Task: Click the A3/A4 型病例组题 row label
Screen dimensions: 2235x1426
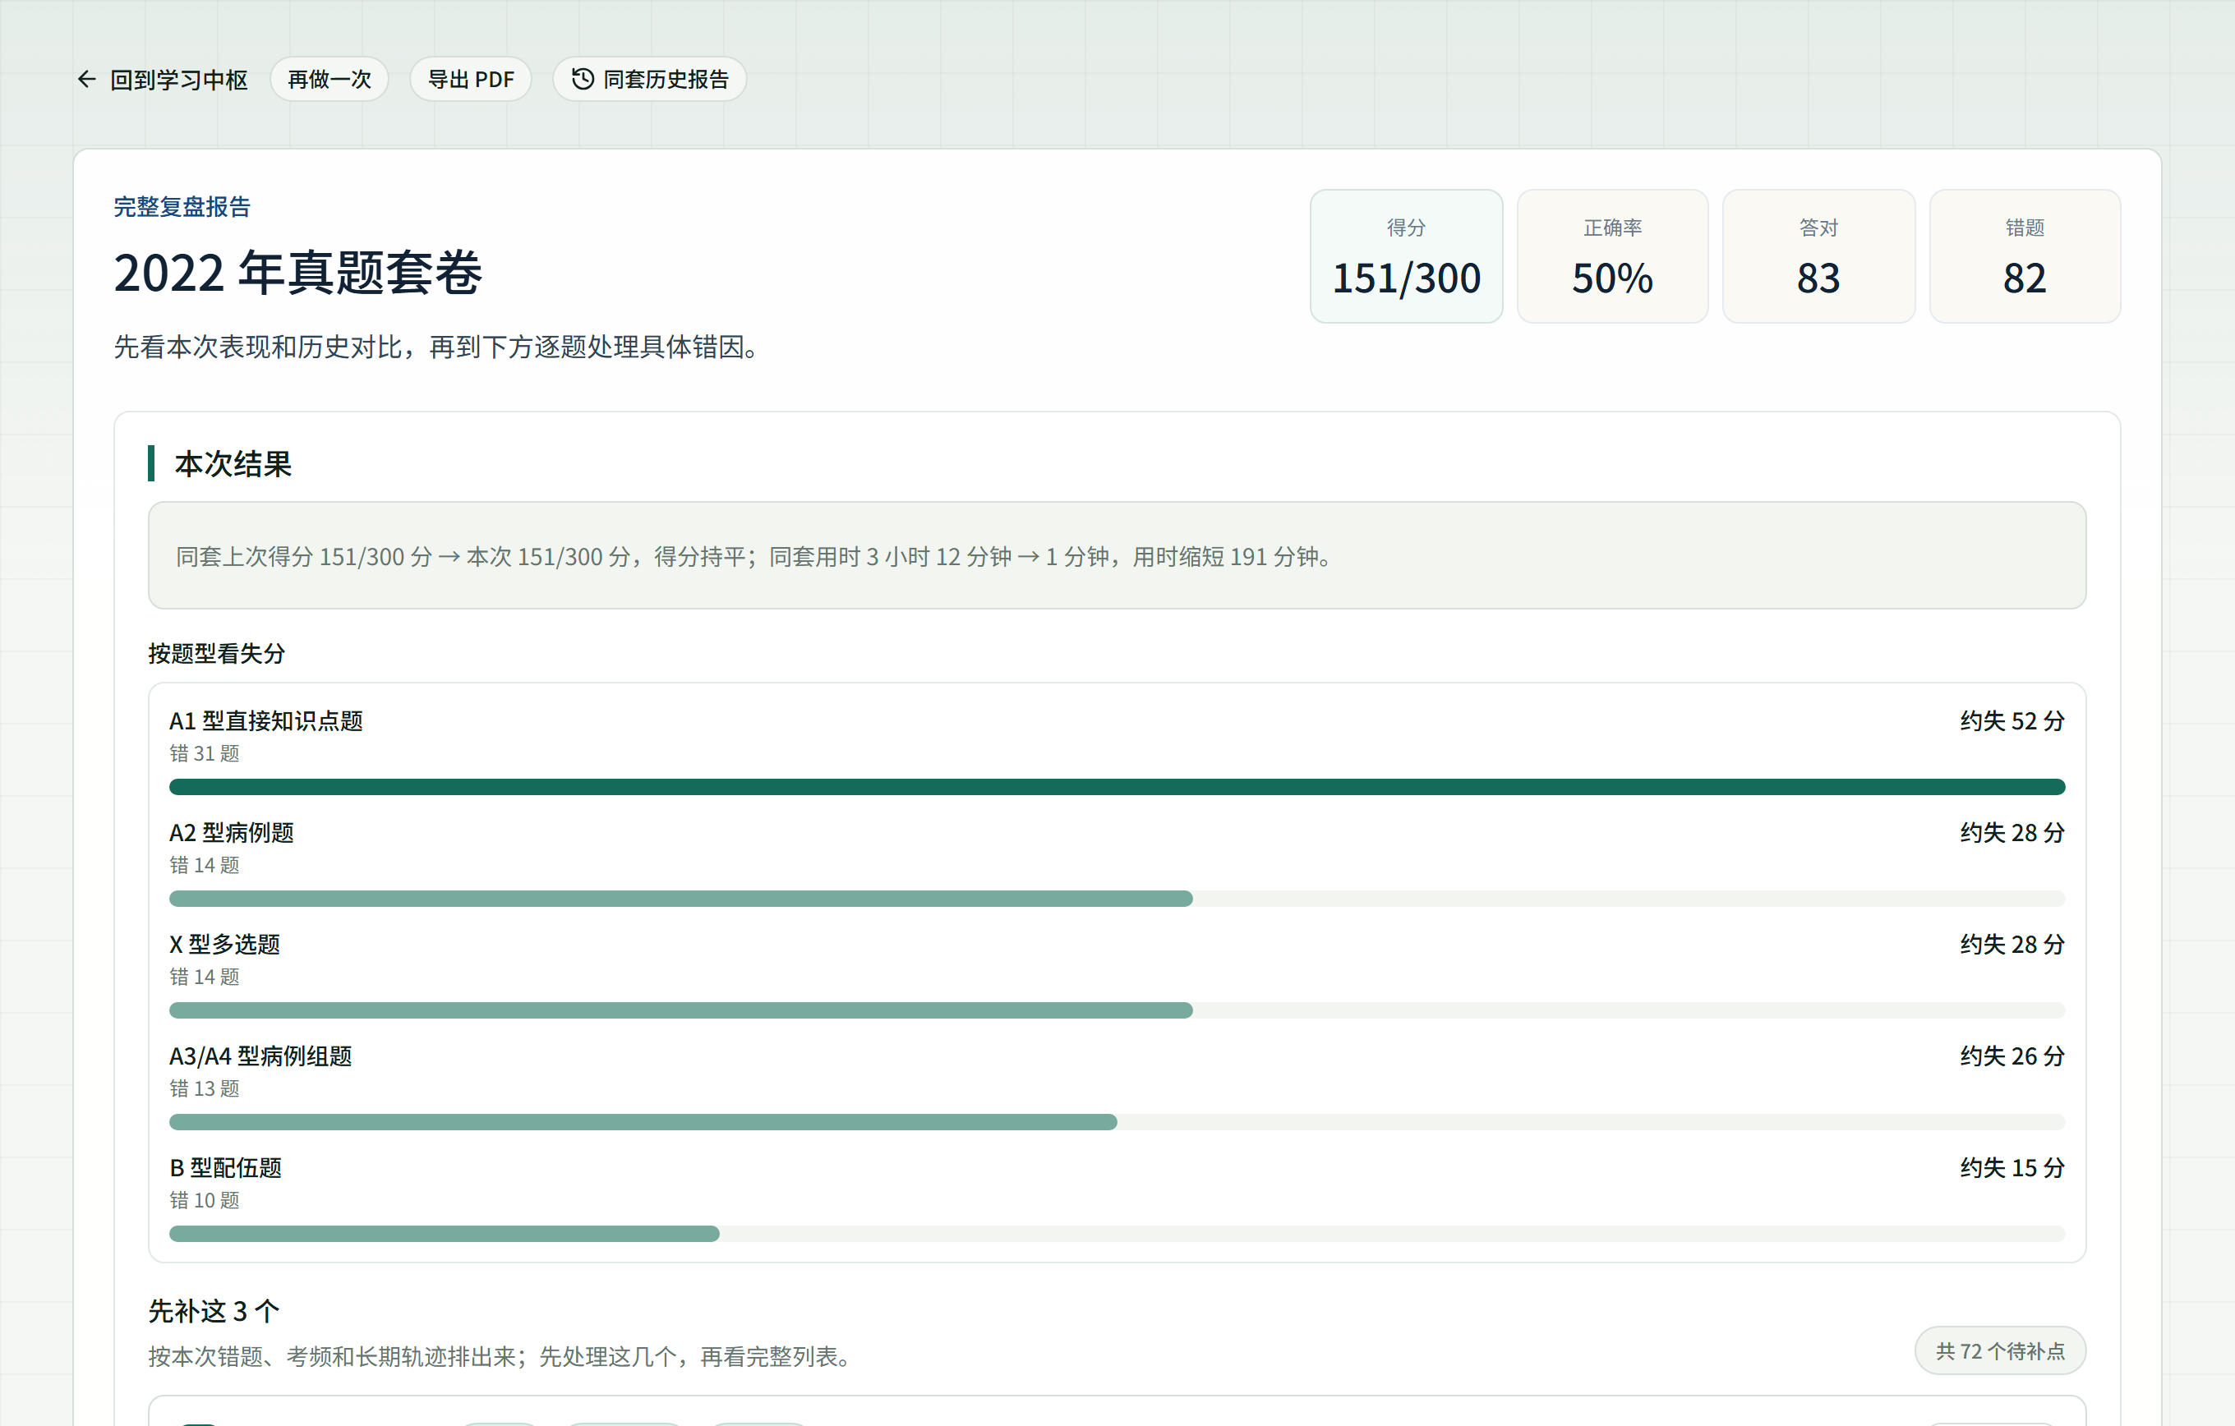Action: [260, 1056]
